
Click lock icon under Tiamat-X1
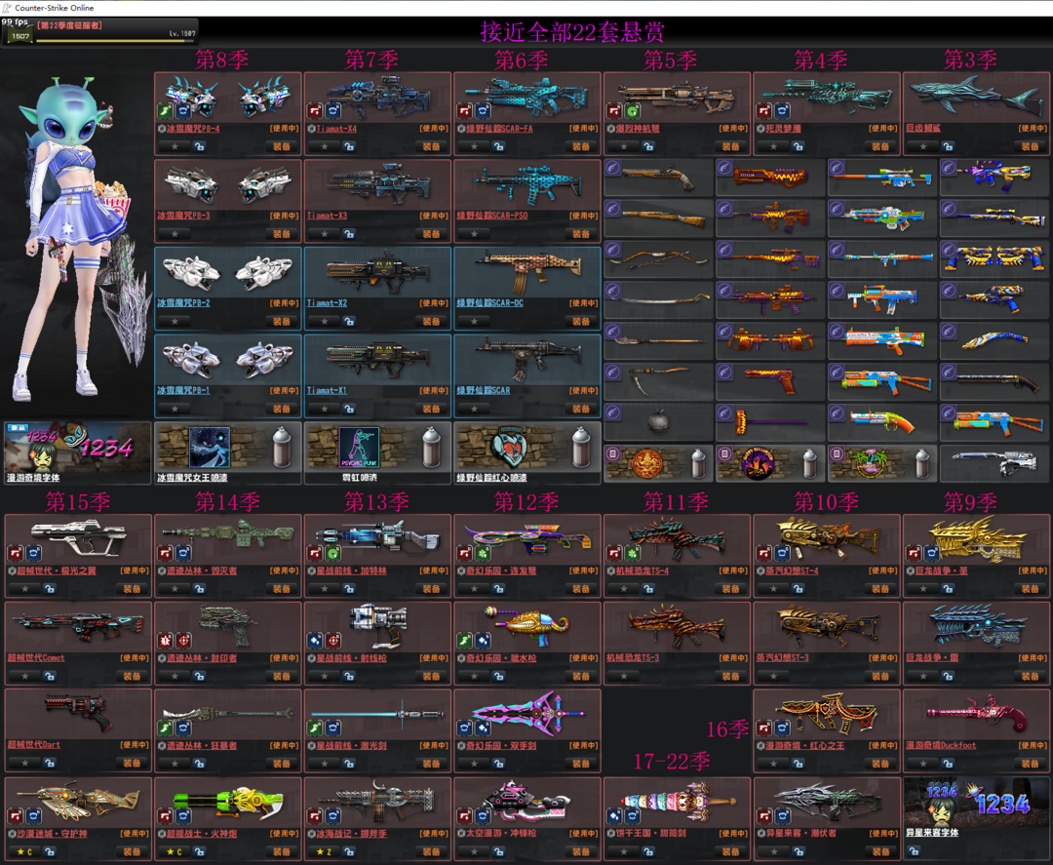[349, 409]
